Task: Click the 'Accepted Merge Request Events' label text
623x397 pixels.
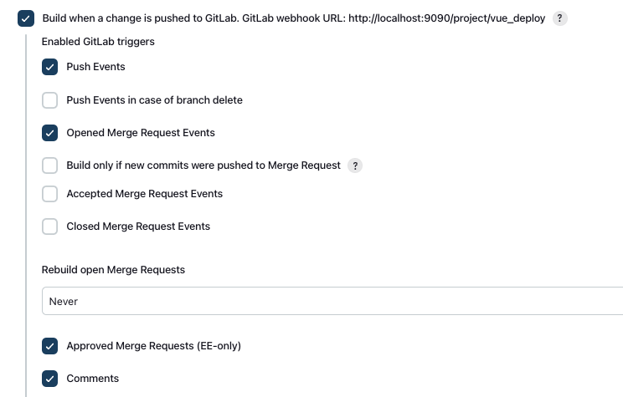Action: [x=144, y=194]
